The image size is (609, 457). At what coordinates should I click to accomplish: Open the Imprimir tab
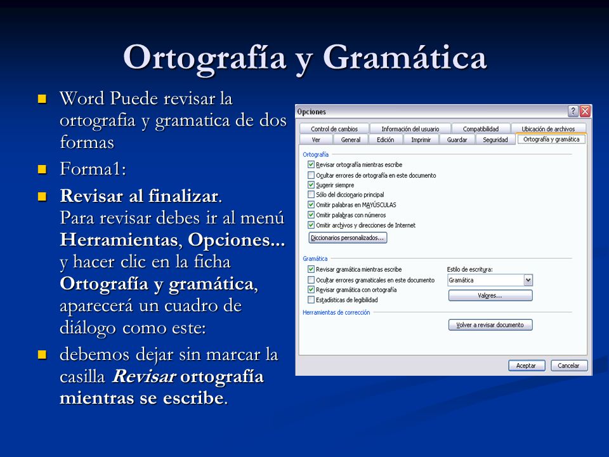421,140
